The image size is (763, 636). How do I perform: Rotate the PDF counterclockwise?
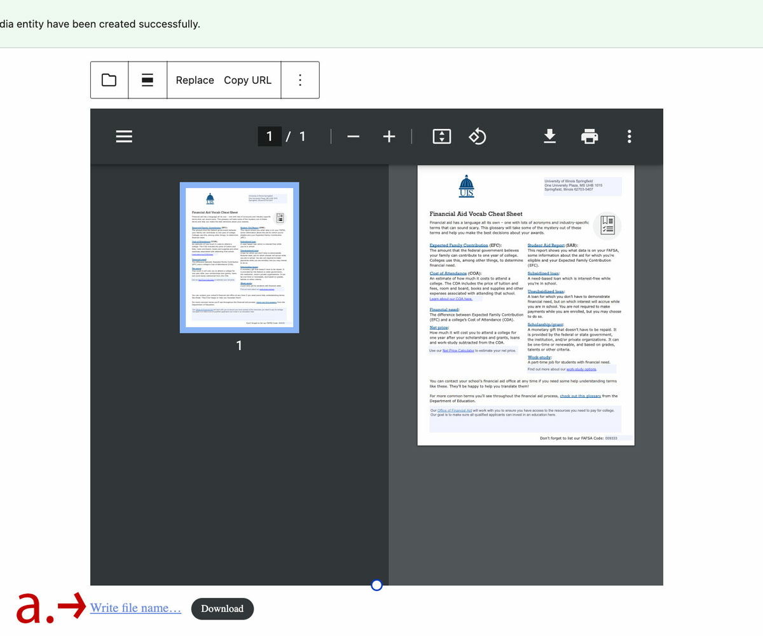pos(478,137)
